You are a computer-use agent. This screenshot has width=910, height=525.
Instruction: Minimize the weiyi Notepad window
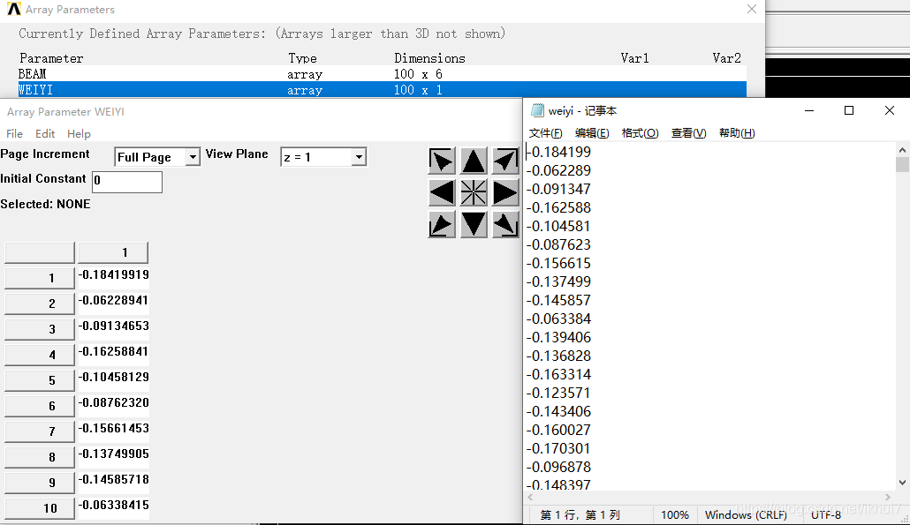coord(809,110)
